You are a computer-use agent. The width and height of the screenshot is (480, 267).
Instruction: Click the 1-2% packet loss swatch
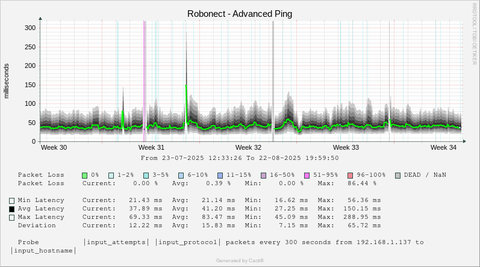111,176
